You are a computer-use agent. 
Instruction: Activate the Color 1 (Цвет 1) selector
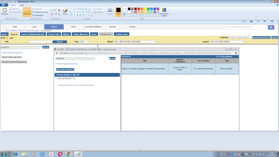point(118,12)
